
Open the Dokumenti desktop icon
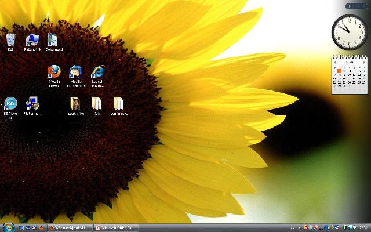click(x=52, y=41)
